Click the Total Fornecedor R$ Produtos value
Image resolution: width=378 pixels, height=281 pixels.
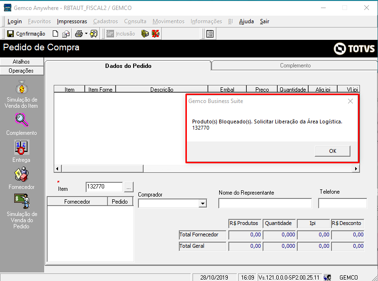(x=245, y=234)
